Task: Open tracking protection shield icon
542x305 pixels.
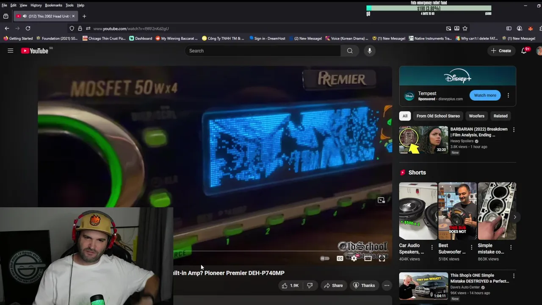Action: coord(72,28)
